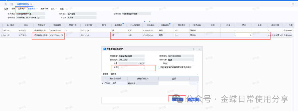Close the 核算单据查询 tab
298x111 pixels.
31,4
